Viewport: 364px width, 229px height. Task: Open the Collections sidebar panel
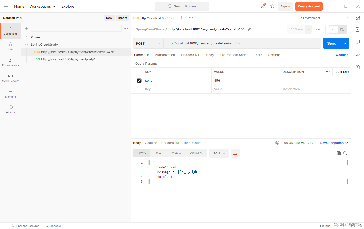coord(11,31)
